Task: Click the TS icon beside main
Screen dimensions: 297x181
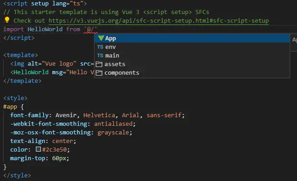Action: point(100,56)
